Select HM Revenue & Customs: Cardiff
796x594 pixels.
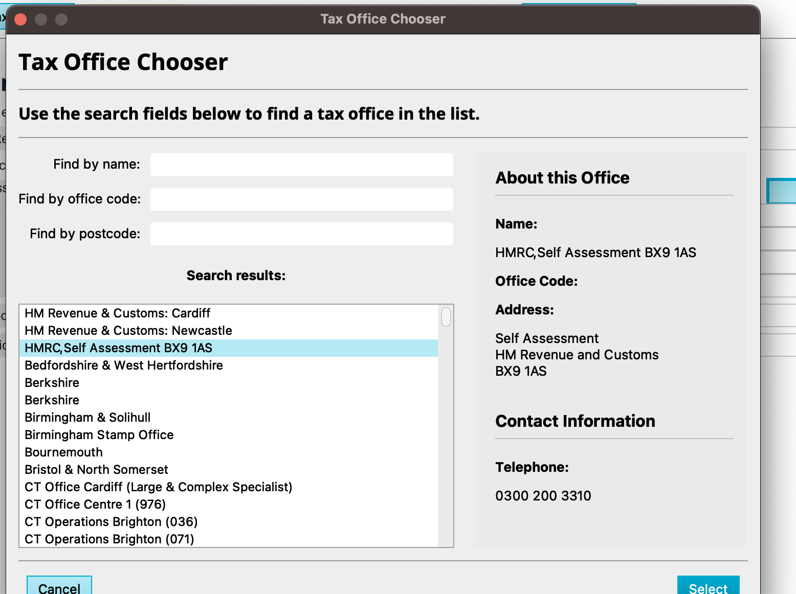tap(118, 313)
